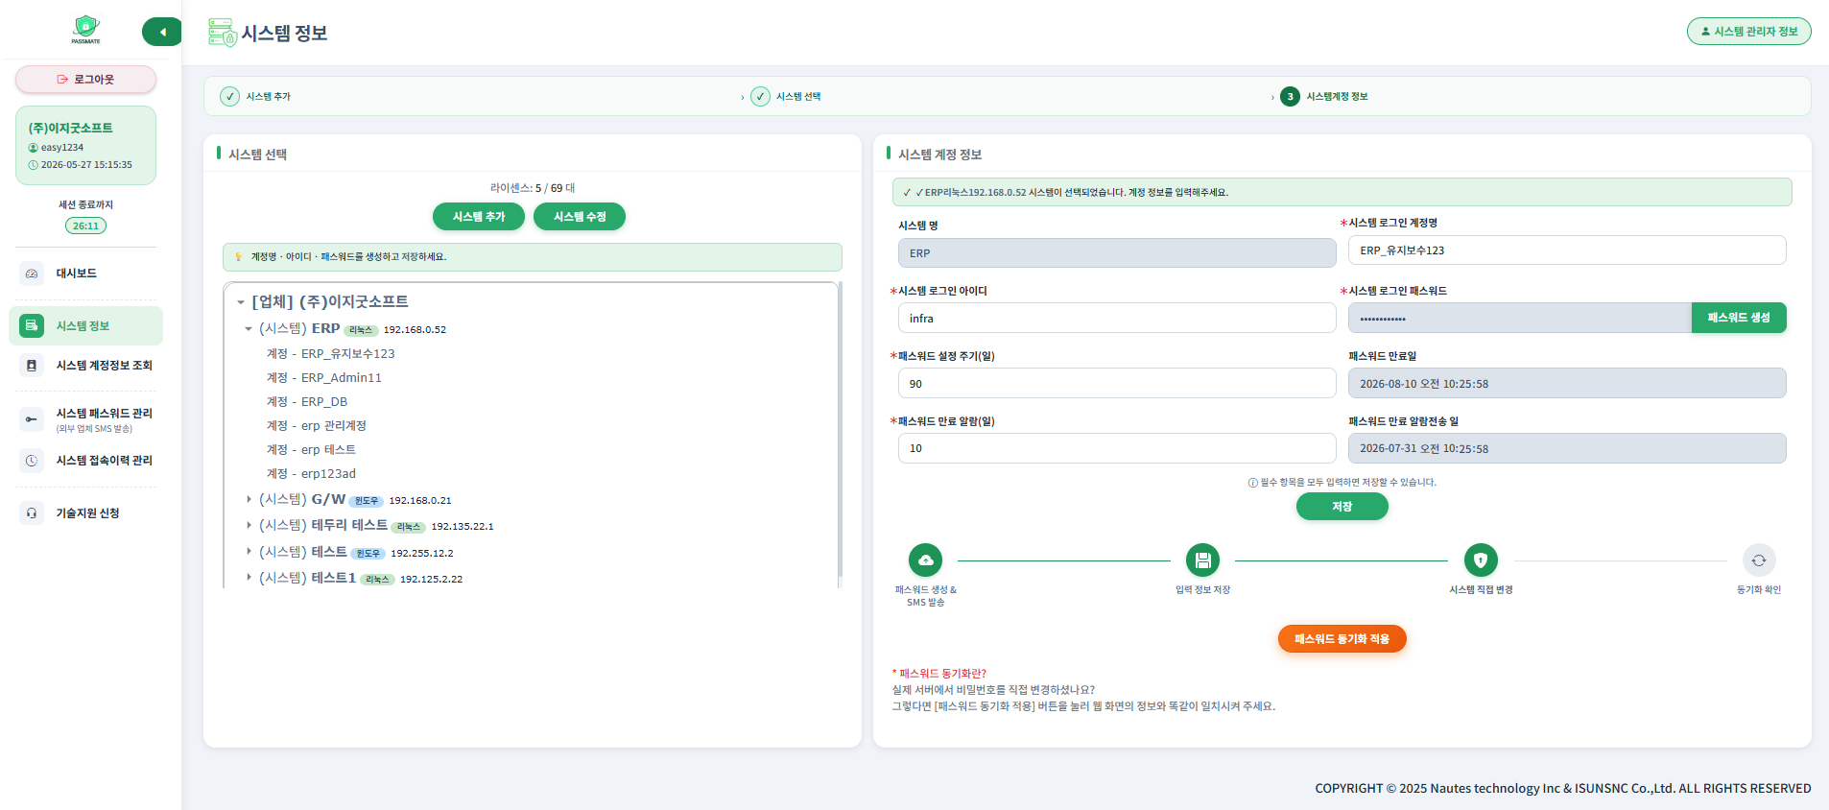Viewport: 1829px width, 810px height.
Task: Click the 시스템 로그인 아이디 field
Action: coord(1117,319)
